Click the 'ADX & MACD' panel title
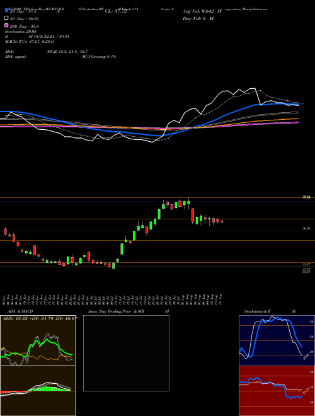The image size is (315, 416). 20,311
